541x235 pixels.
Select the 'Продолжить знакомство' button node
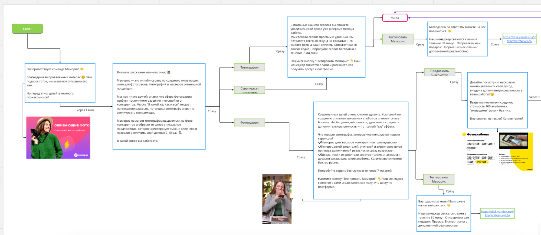[x=440, y=72]
